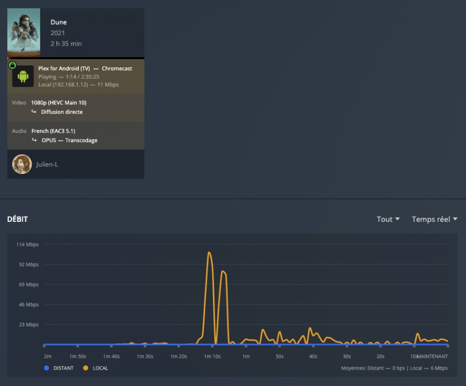466x386 pixels.
Task: Click the Julien-L user avatar
Action: [x=22, y=164]
